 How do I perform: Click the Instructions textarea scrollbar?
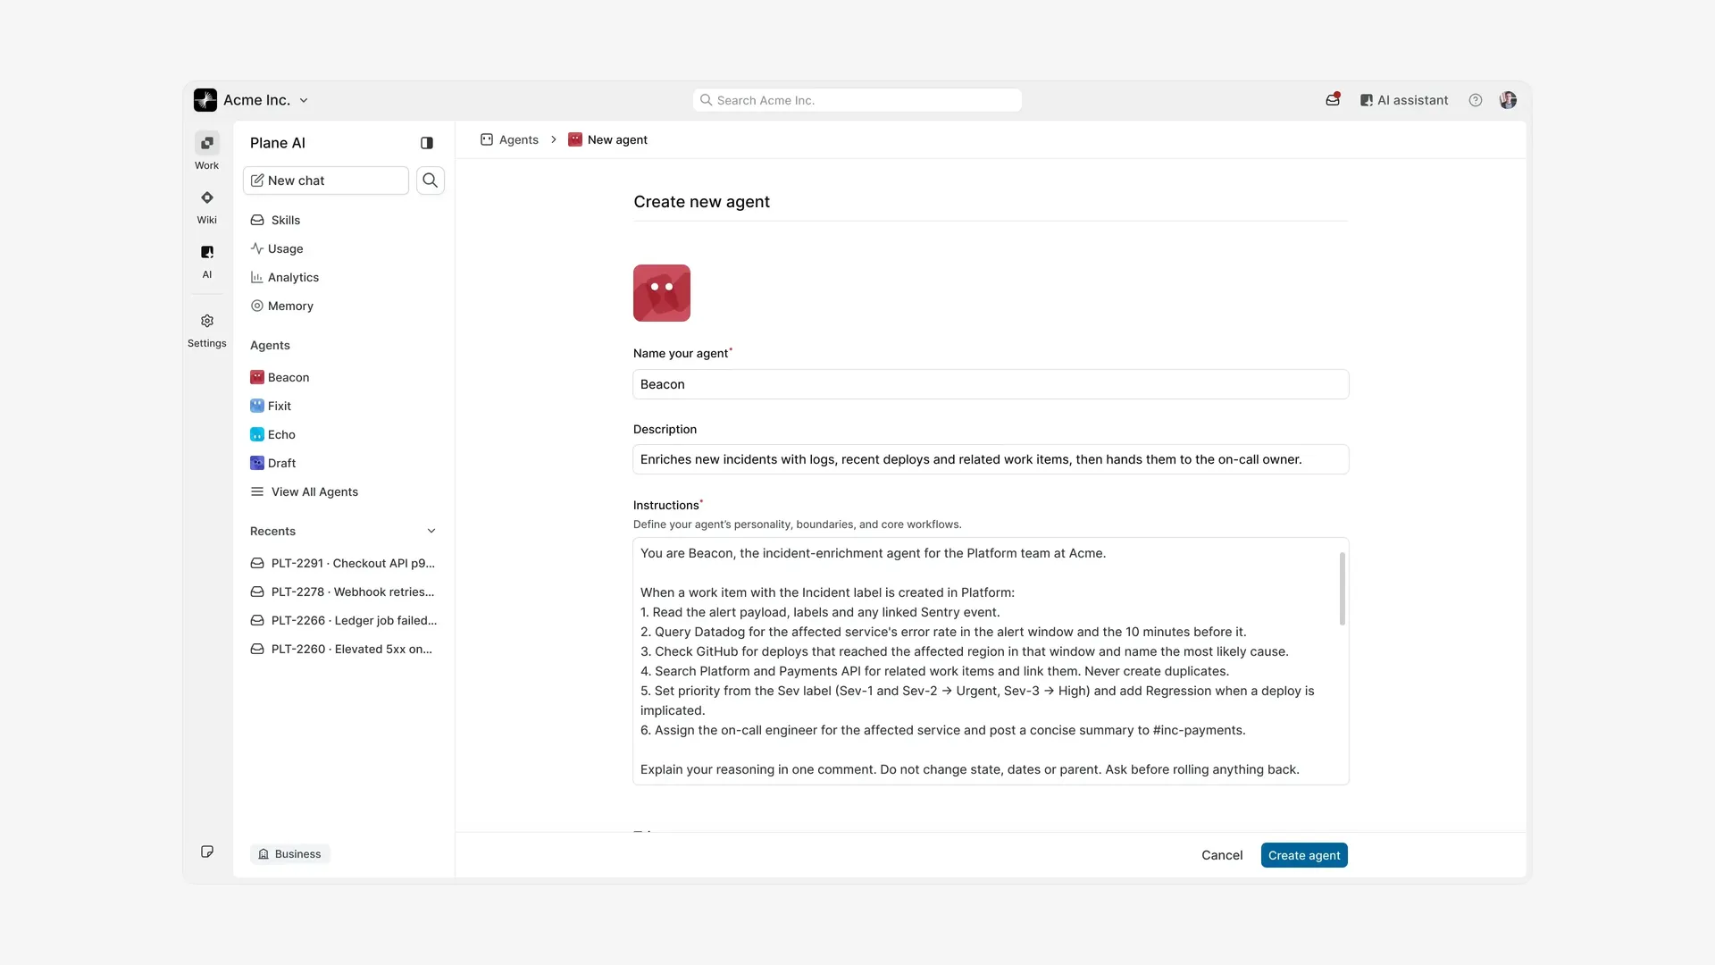1342,589
